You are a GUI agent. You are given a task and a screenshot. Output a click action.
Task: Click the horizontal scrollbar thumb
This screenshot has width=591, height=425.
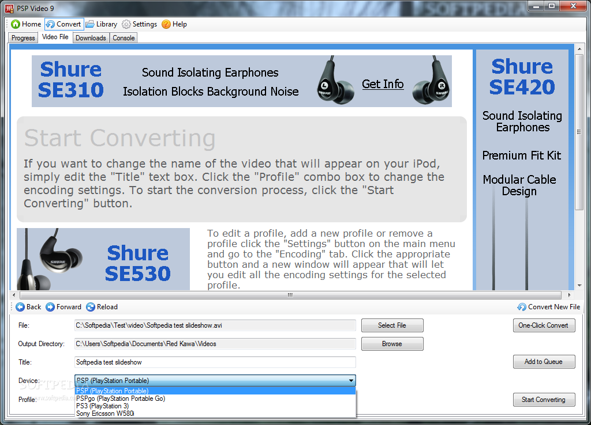290,295
